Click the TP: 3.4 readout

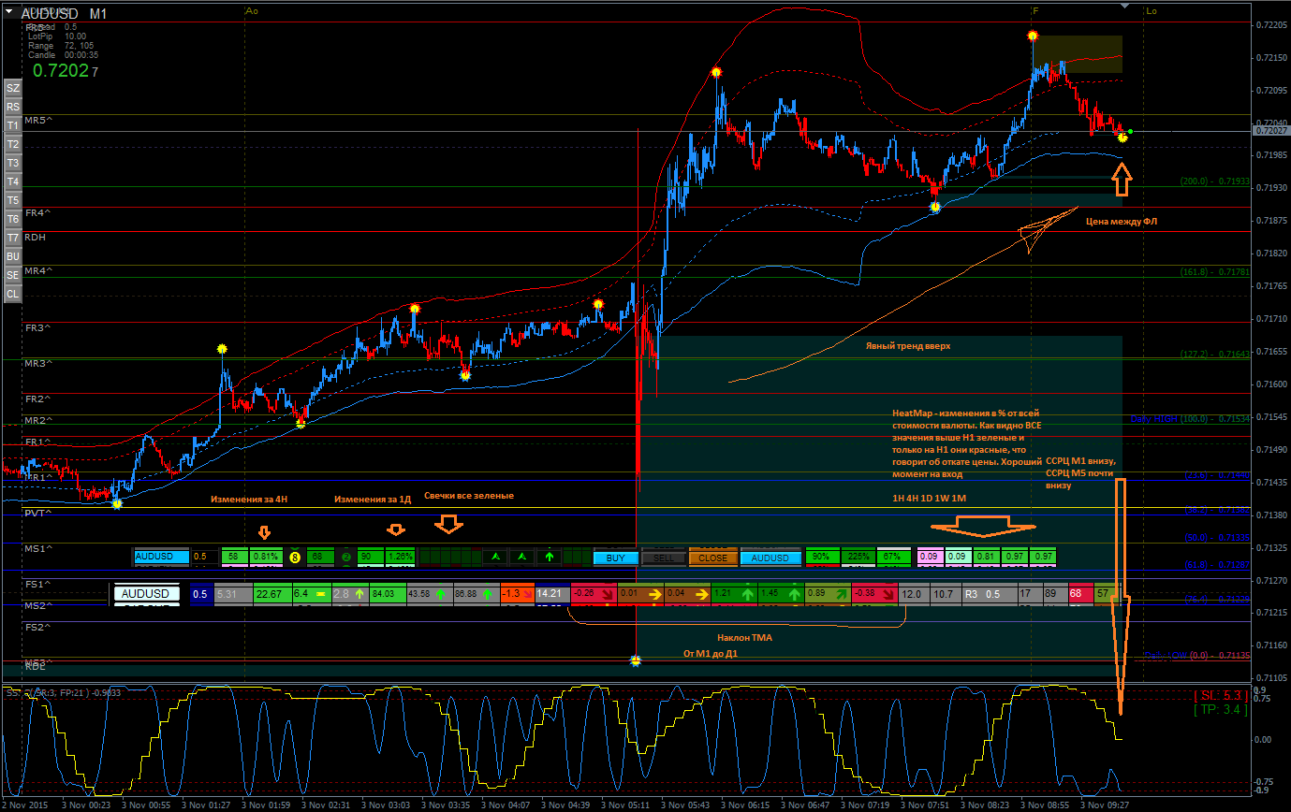pos(1222,710)
